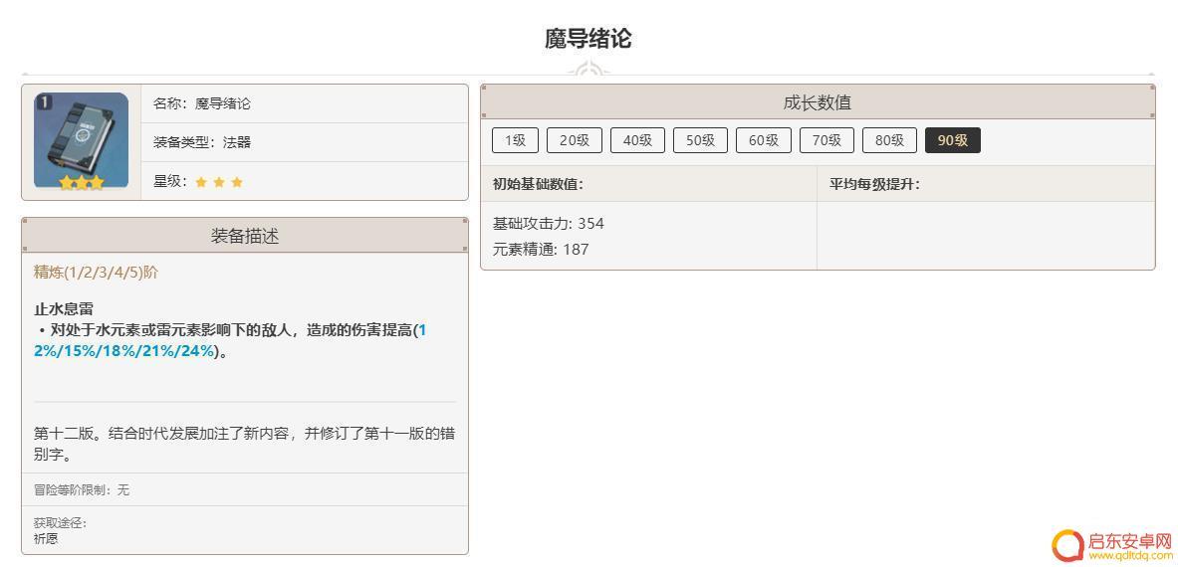The image size is (1178, 567).
Task: Click the 祈愿 obtain method text
Action: coord(46,538)
